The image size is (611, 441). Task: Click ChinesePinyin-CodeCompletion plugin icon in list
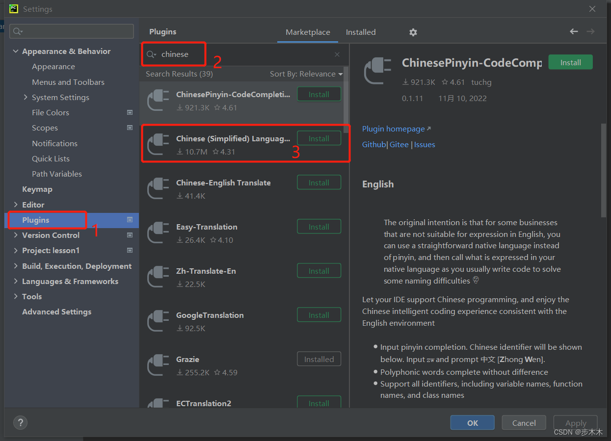click(159, 101)
